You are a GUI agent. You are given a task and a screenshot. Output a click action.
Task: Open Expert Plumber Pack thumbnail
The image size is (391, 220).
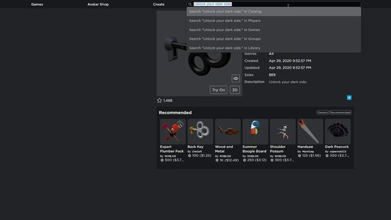(173, 131)
